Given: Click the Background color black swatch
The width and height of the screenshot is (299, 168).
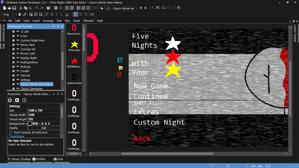Looking at the screenshot, I should pyautogui.click(x=30, y=124).
